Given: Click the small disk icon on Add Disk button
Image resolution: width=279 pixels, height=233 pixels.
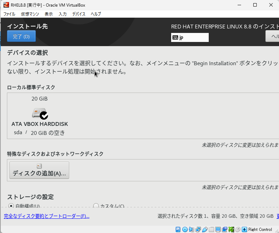Looking at the screenshot, I should point(39,166).
